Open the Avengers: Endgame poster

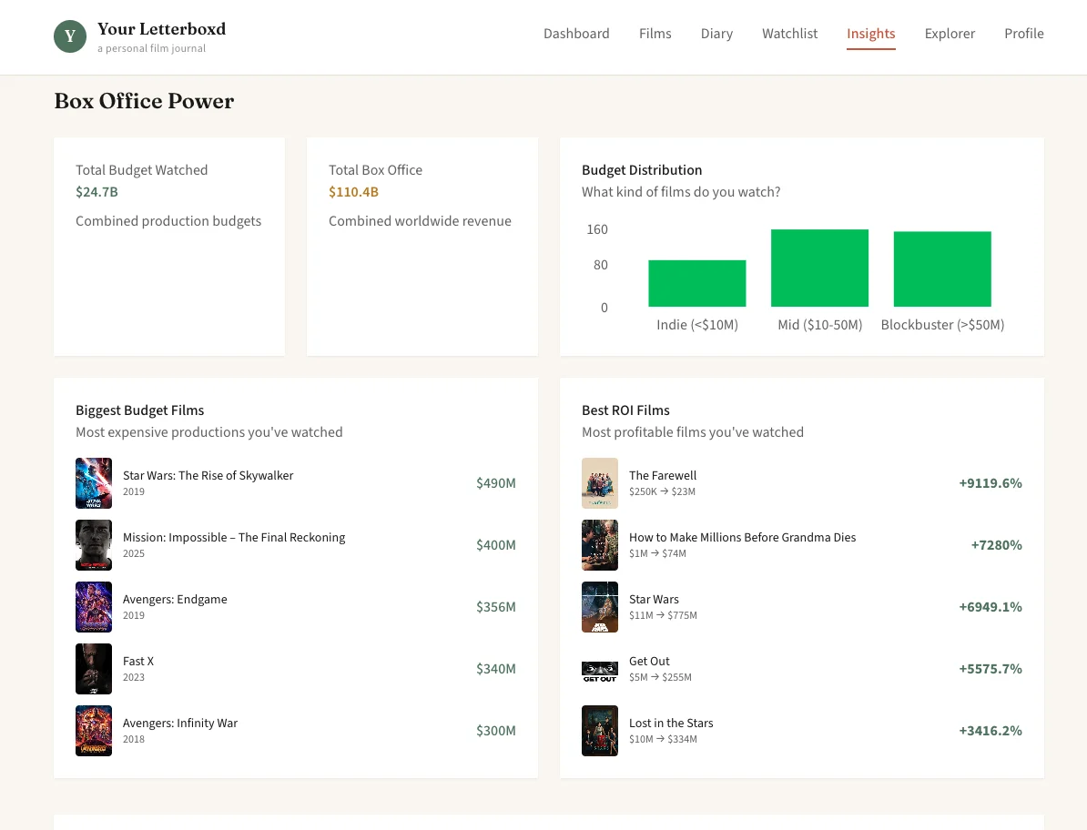94,607
